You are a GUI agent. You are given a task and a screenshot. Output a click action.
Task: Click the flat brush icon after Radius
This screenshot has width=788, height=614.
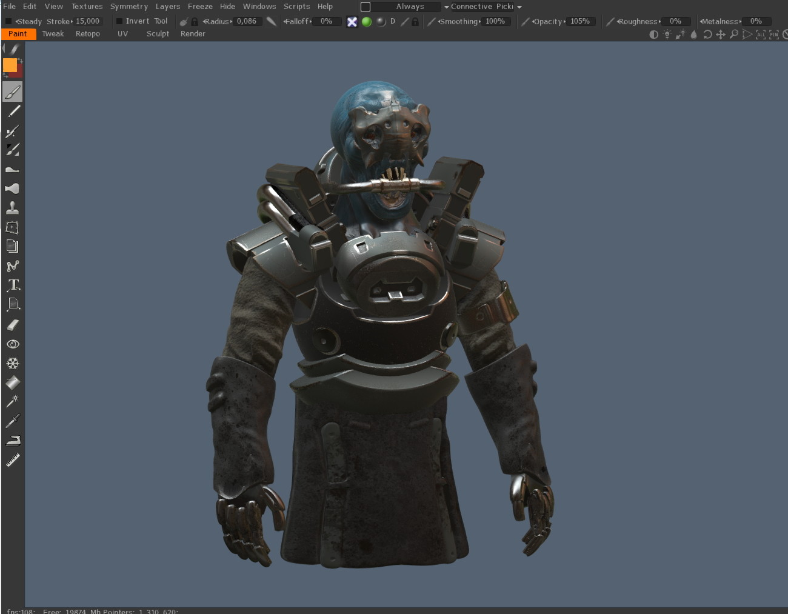tap(271, 21)
